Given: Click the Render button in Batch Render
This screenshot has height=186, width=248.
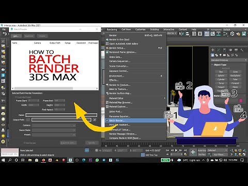Looking at the screenshot, I should point(92,143).
